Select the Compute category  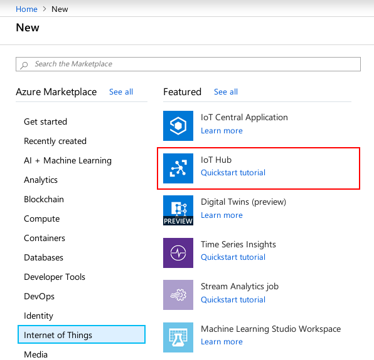coord(42,219)
